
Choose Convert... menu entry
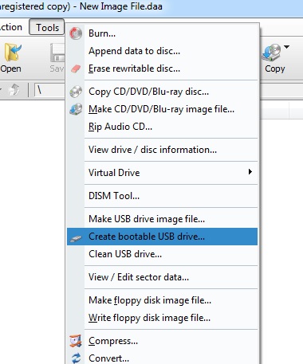(x=162, y=358)
